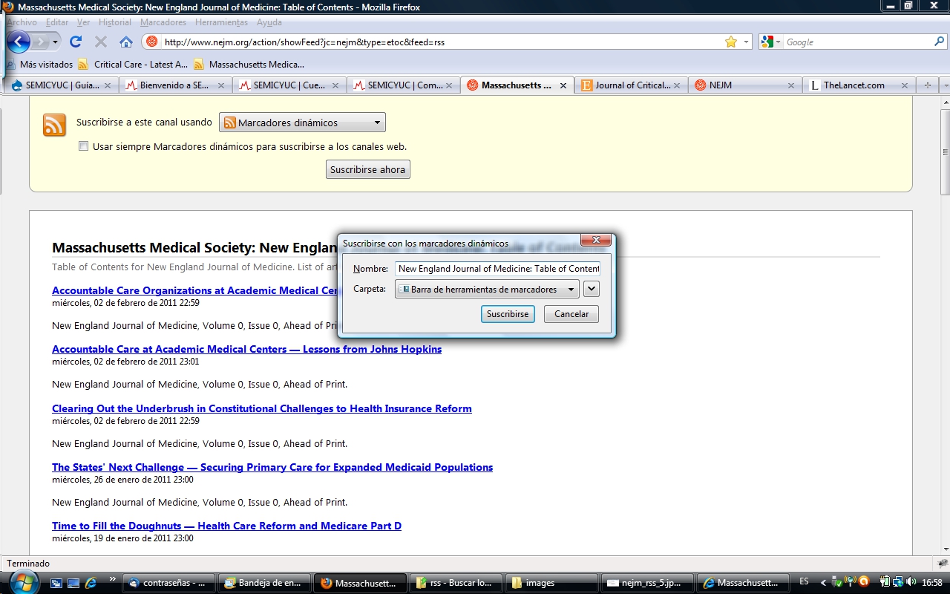The width and height of the screenshot is (950, 594).
Task: Expand the quick launch overflow chevron
Action: pyautogui.click(x=113, y=579)
